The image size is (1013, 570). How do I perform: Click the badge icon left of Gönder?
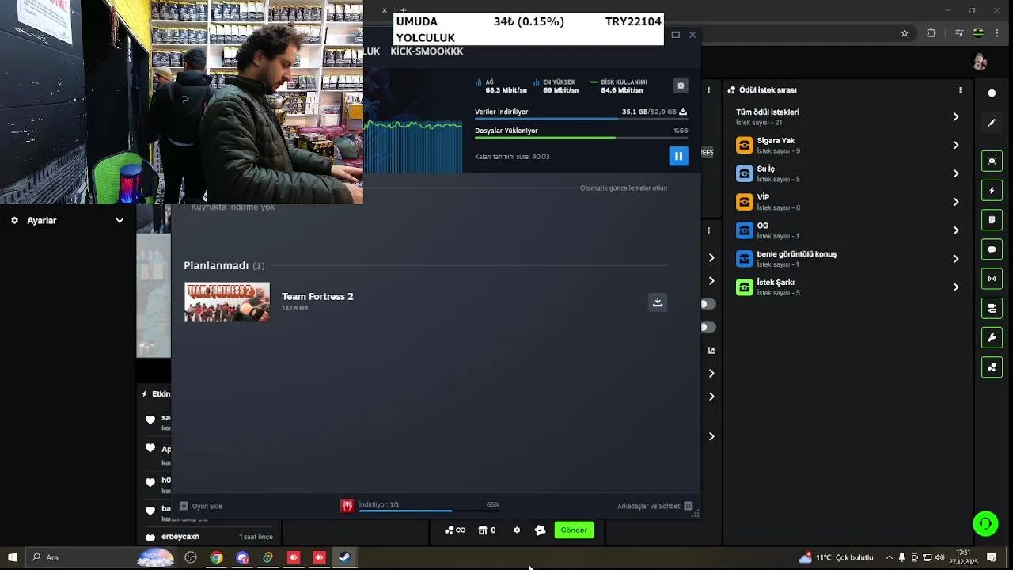click(541, 530)
